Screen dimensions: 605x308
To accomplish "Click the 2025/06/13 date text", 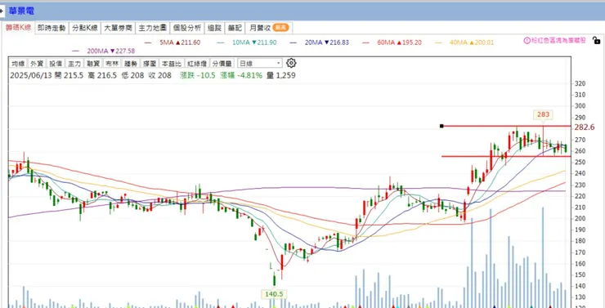I will point(31,75).
